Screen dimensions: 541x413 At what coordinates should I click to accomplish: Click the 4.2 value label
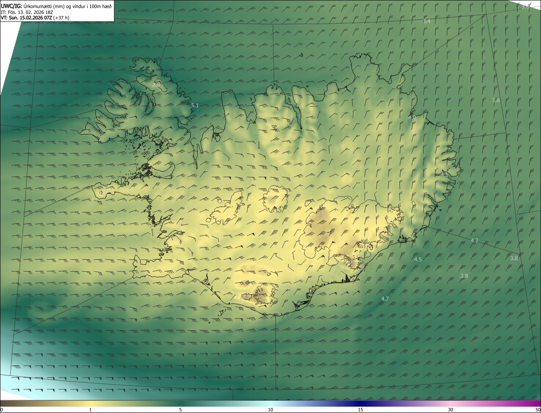coord(475,241)
